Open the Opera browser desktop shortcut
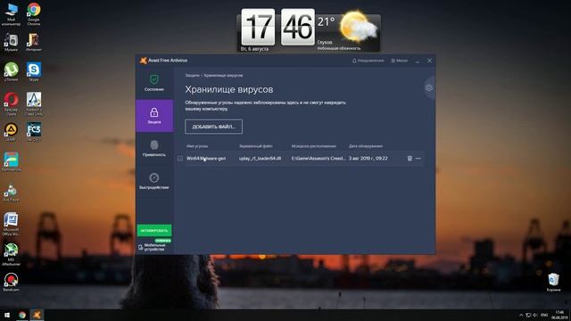The height and width of the screenshot is (321, 571). pyautogui.click(x=11, y=103)
